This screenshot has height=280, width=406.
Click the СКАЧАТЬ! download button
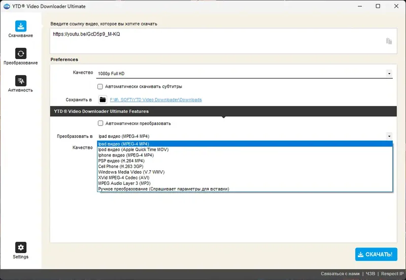point(376,254)
